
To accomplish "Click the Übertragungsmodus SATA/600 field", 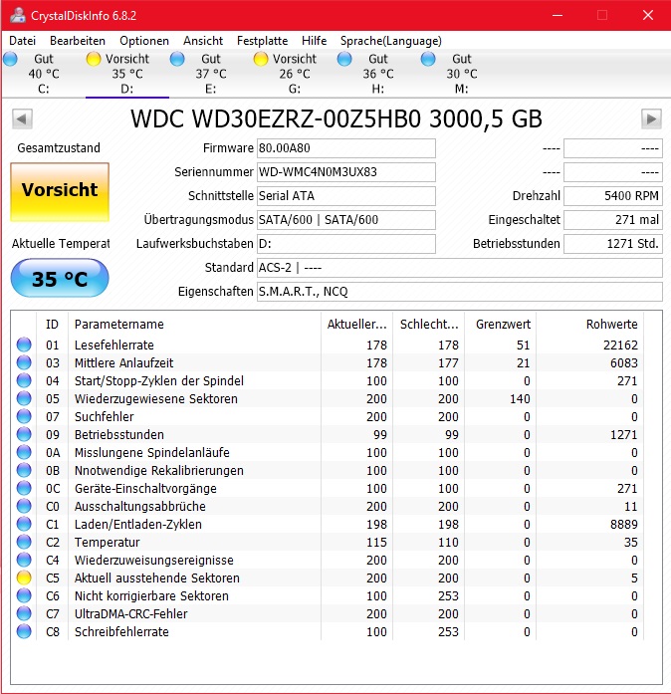I will click(x=346, y=220).
